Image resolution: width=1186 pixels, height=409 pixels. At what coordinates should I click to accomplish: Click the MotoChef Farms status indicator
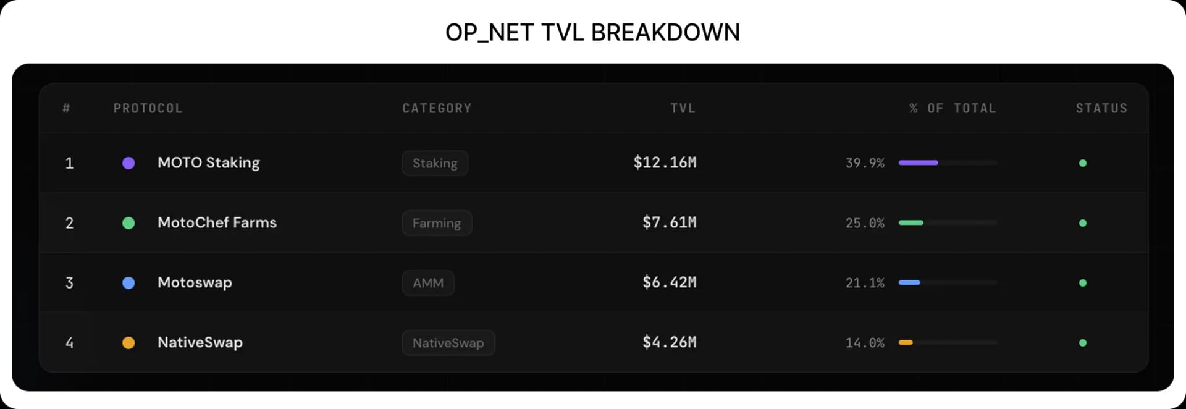coord(1083,223)
